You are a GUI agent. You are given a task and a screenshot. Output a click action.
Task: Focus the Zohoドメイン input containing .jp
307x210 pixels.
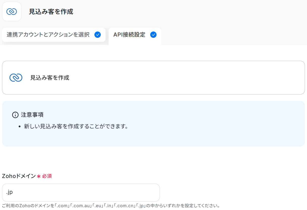pos(81,193)
